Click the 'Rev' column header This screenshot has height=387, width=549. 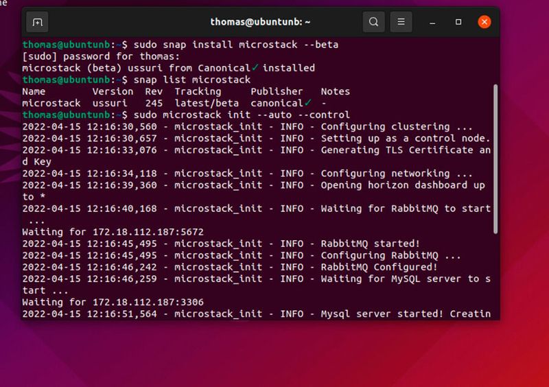click(x=154, y=91)
